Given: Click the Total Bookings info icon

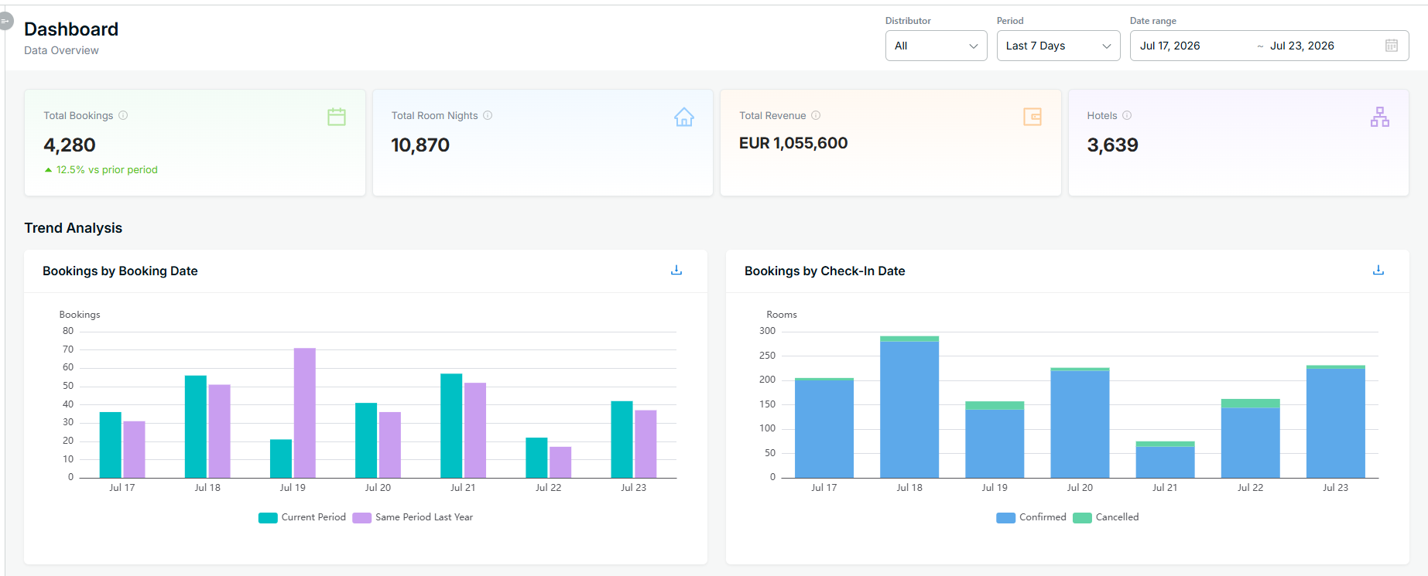Looking at the screenshot, I should [x=123, y=115].
